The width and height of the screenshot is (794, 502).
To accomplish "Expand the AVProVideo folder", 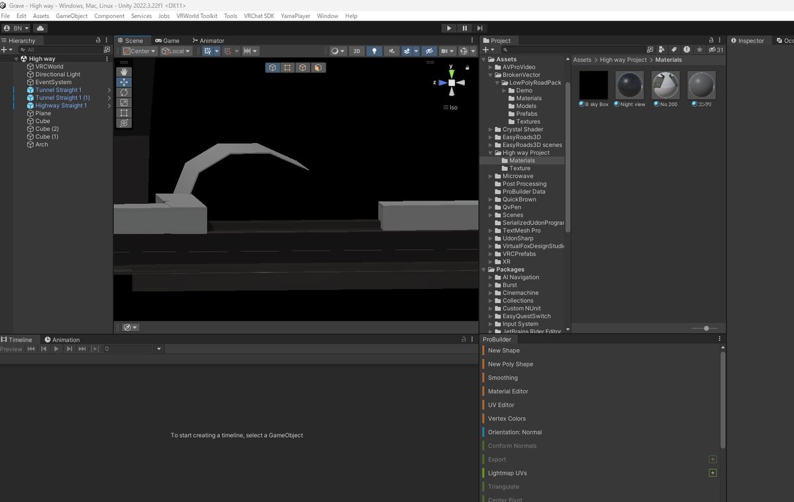I will 490,67.
